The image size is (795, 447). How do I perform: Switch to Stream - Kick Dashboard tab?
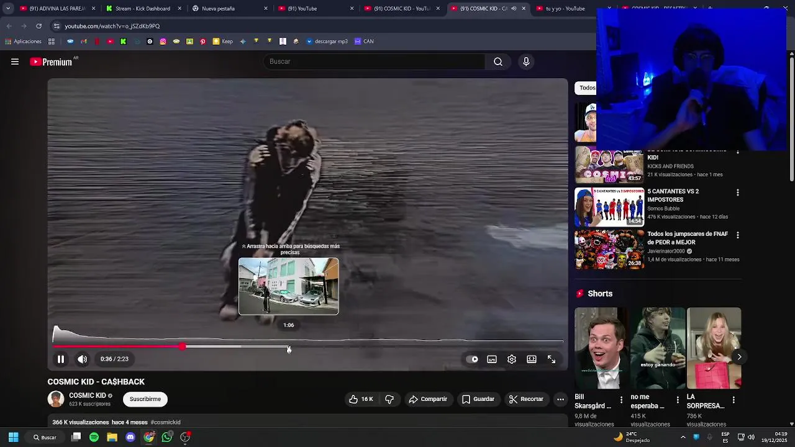[x=144, y=9]
